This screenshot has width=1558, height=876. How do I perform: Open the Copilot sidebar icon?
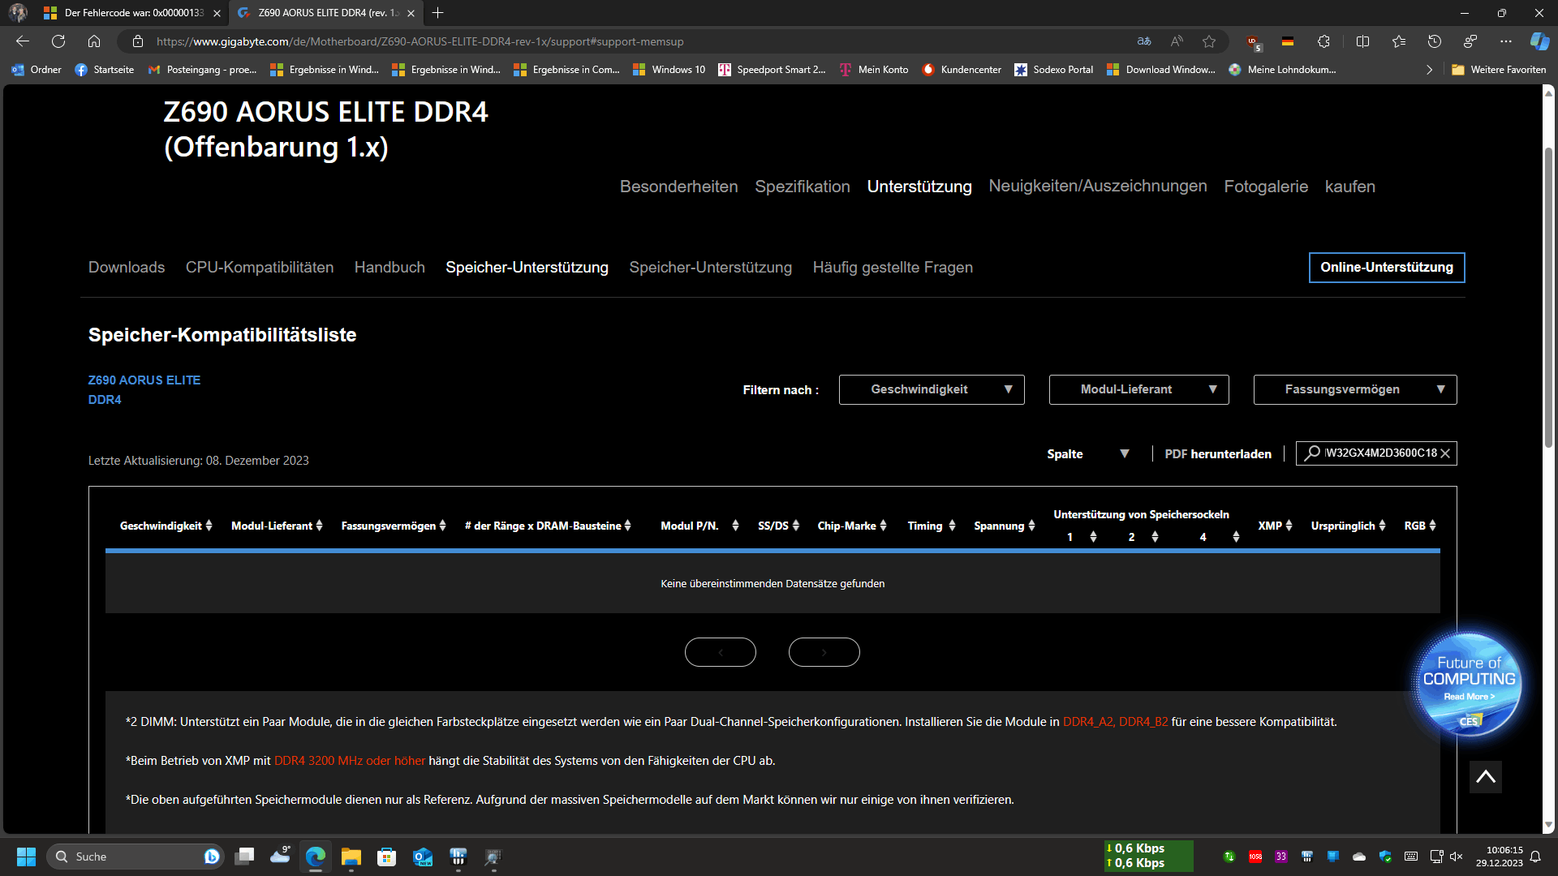pos(1539,41)
